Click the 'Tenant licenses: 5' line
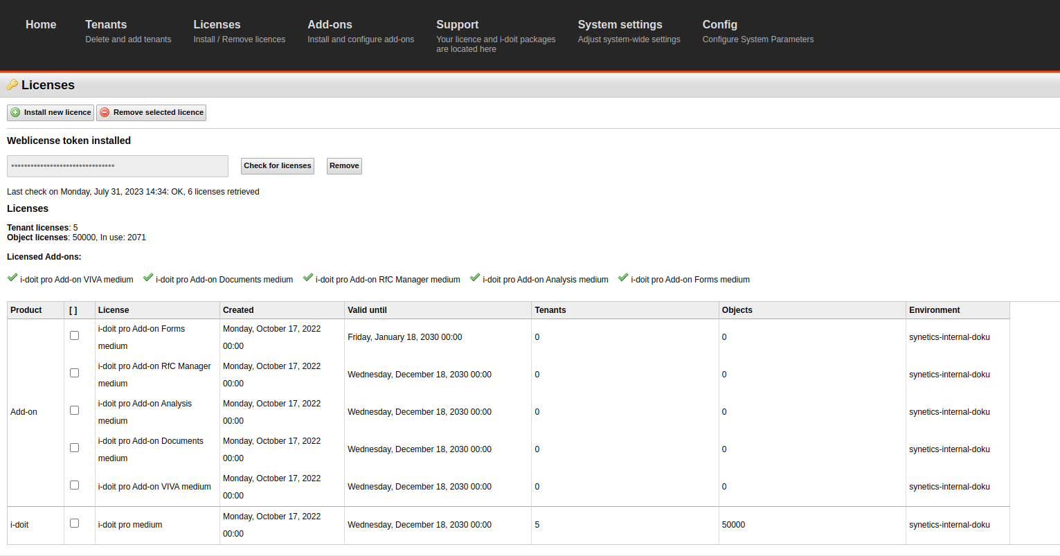This screenshot has width=1060, height=556. click(x=42, y=228)
